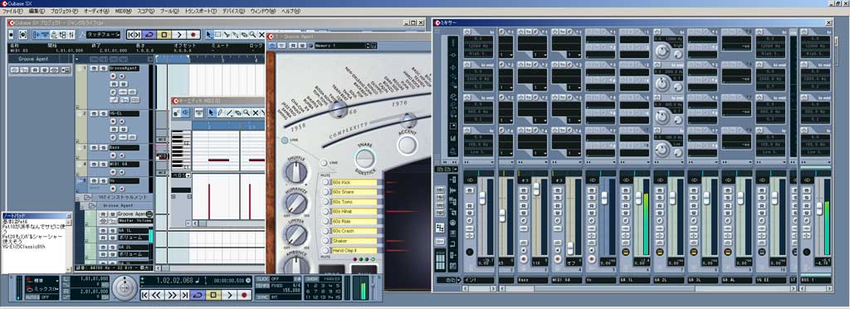
Task: Select the Zoom magnifier tool in project toolbar
Action: 252,35
